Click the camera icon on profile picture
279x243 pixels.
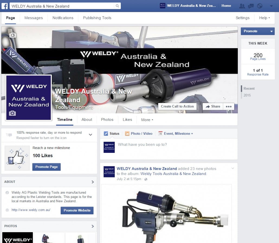click(x=12, y=113)
